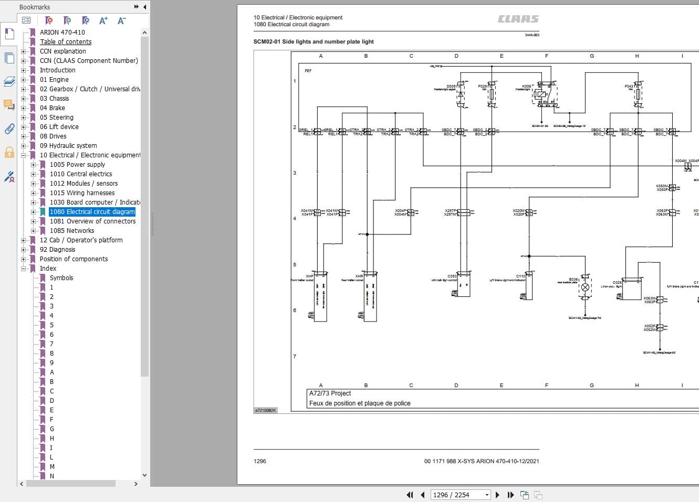Select the 1030 Board computer bookmark
This screenshot has height=502, width=699.
[x=95, y=202]
